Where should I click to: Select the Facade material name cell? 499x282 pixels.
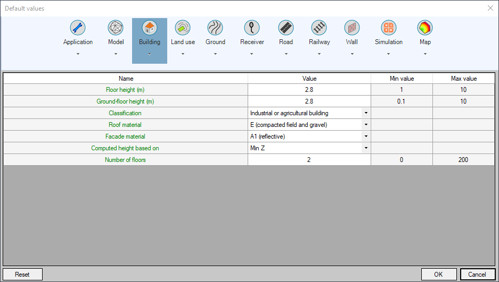(x=125, y=136)
